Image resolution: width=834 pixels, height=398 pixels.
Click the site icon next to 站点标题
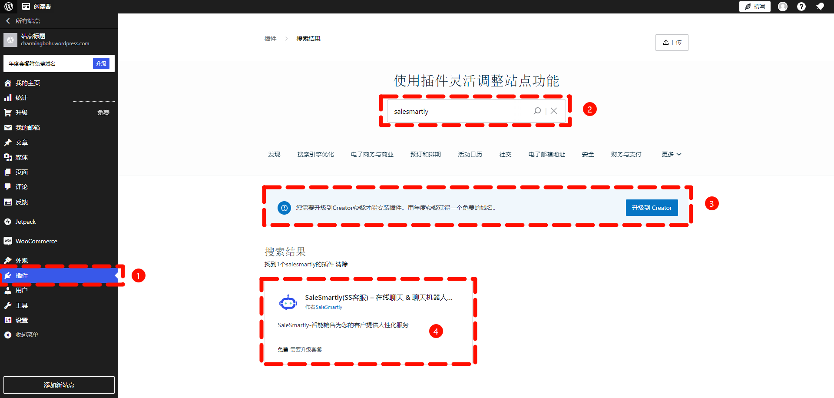tap(10, 40)
